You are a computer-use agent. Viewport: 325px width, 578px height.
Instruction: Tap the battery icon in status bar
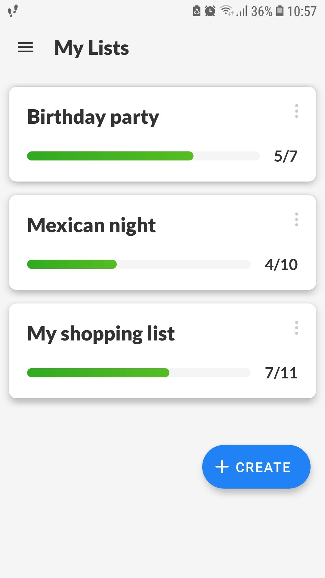coord(280,11)
